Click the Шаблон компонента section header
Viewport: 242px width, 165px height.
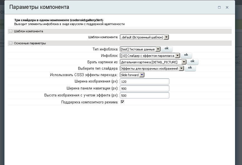click(x=28, y=31)
